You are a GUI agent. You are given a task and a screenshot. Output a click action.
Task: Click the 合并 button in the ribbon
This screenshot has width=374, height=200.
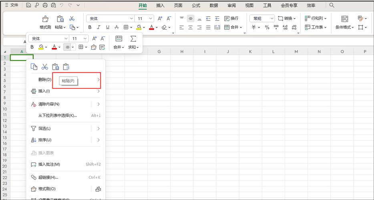233,28
